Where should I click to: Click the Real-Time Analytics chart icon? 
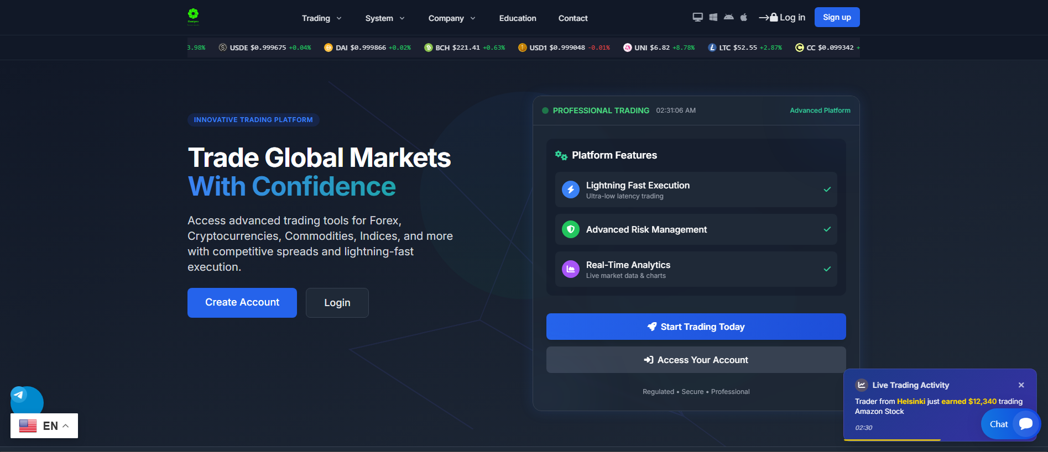[571, 269]
